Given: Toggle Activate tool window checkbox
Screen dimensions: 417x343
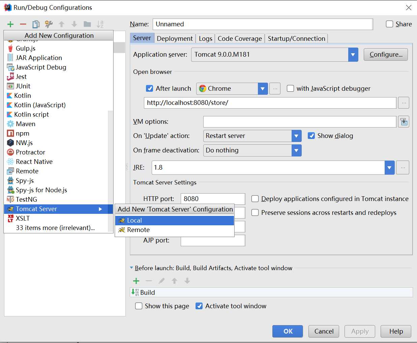Looking at the screenshot, I should click(x=199, y=306).
